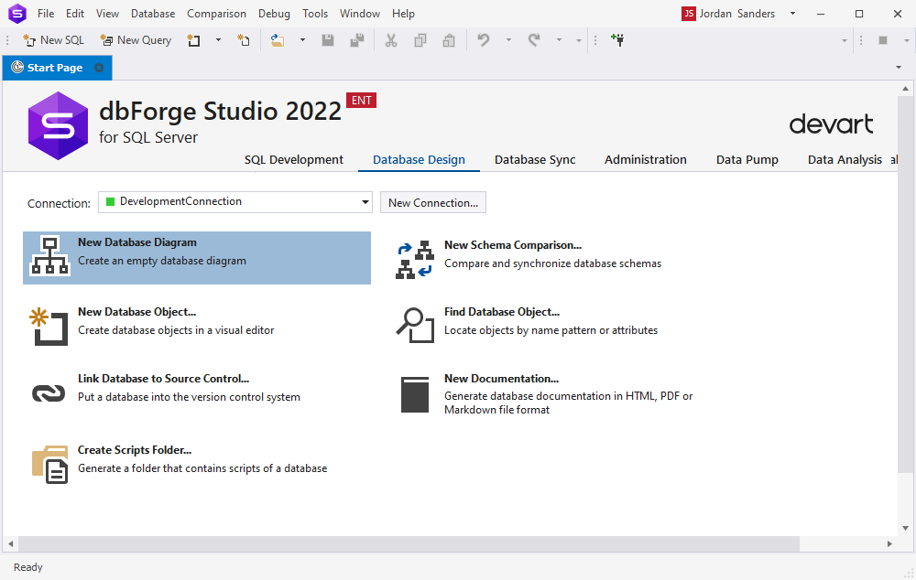This screenshot has height=580, width=916.
Task: Click the horizontal scrollbar right arrow
Action: point(889,543)
